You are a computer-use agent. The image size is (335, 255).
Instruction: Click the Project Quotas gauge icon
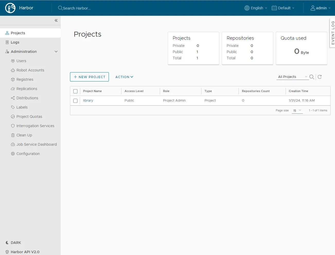(13, 117)
